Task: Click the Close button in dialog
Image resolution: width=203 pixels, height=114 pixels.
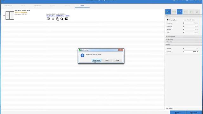Action: tap(117, 60)
